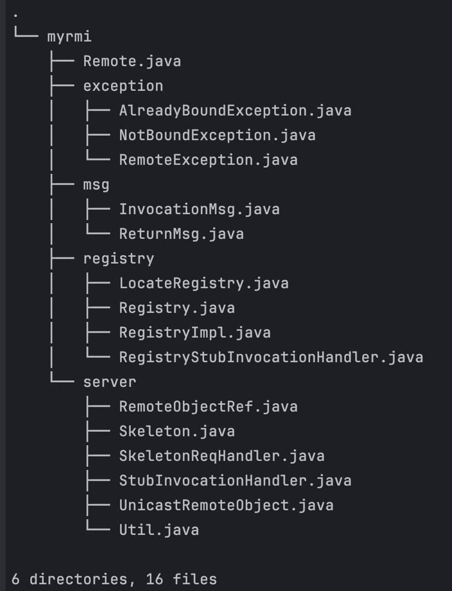Select AlreadyBoundException.java file
The width and height of the screenshot is (452, 591).
(235, 110)
